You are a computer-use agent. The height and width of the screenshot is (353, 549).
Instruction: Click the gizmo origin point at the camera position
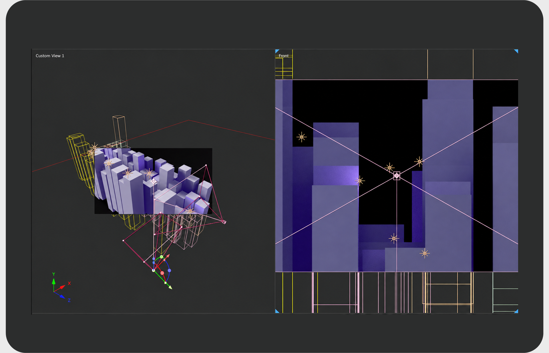tap(154, 270)
